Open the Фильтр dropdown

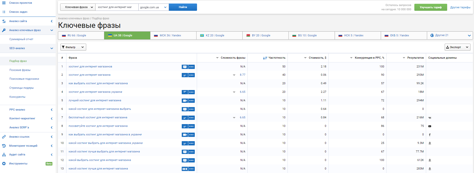(x=73, y=47)
